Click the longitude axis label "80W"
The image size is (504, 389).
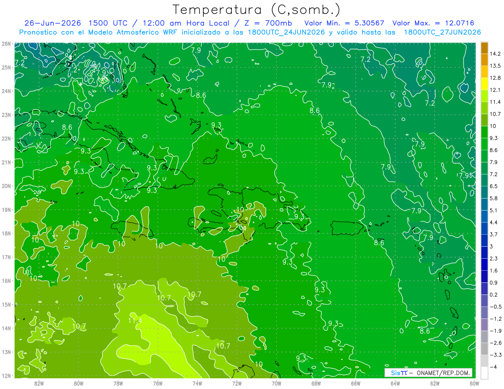coord(78,383)
